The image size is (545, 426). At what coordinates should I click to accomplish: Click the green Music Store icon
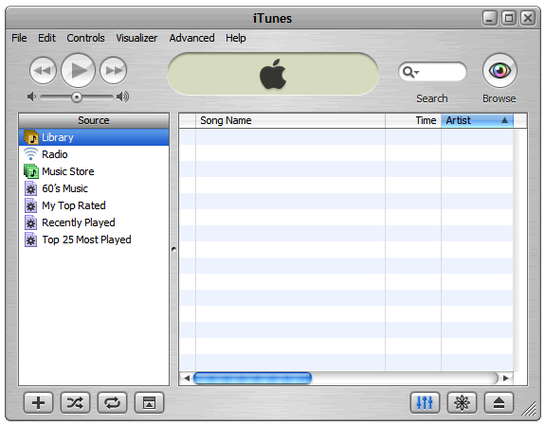(31, 171)
